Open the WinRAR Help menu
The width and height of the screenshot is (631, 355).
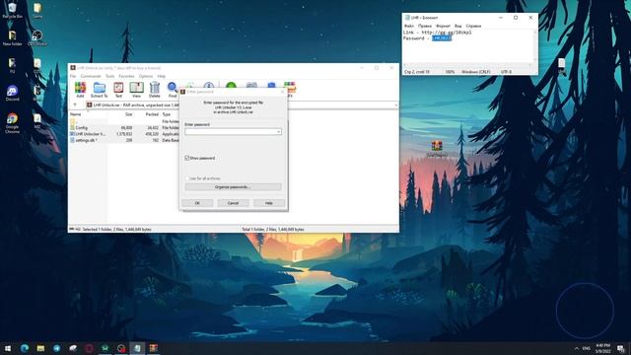(x=162, y=76)
